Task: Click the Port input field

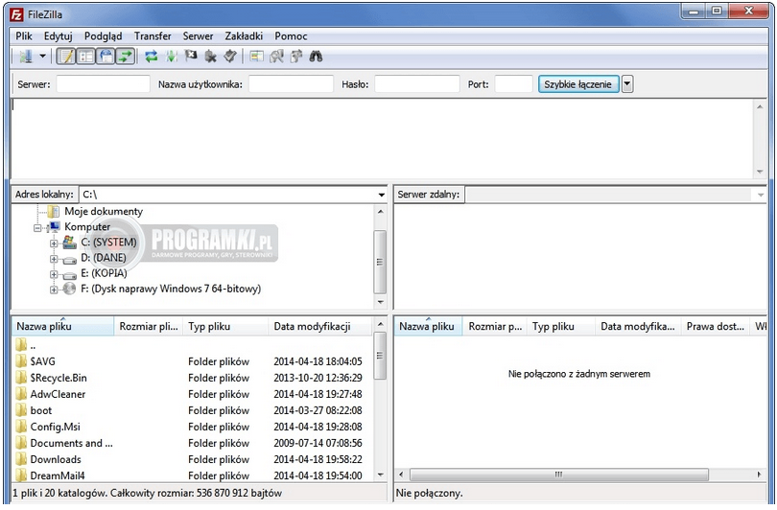Action: tap(513, 84)
